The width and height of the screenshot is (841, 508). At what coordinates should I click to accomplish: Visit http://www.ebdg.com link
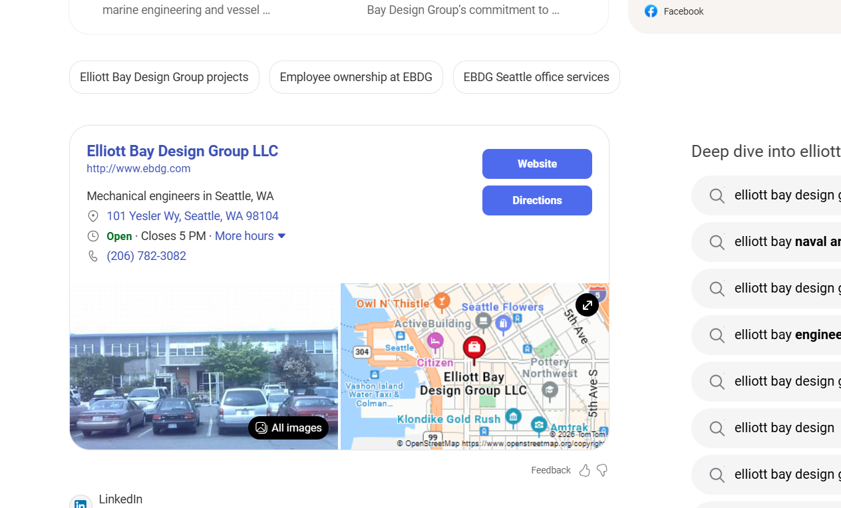(x=138, y=169)
